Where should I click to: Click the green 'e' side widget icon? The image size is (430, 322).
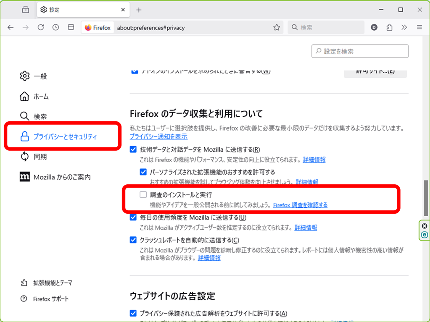click(425, 235)
